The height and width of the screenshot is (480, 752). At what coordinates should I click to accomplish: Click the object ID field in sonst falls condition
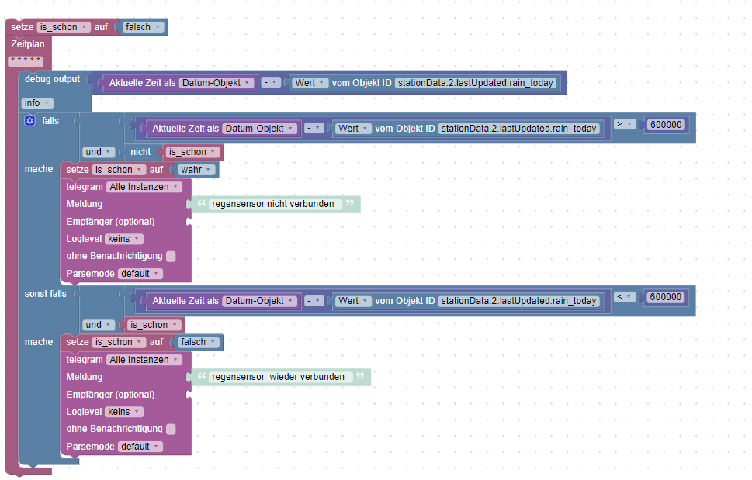[519, 301]
